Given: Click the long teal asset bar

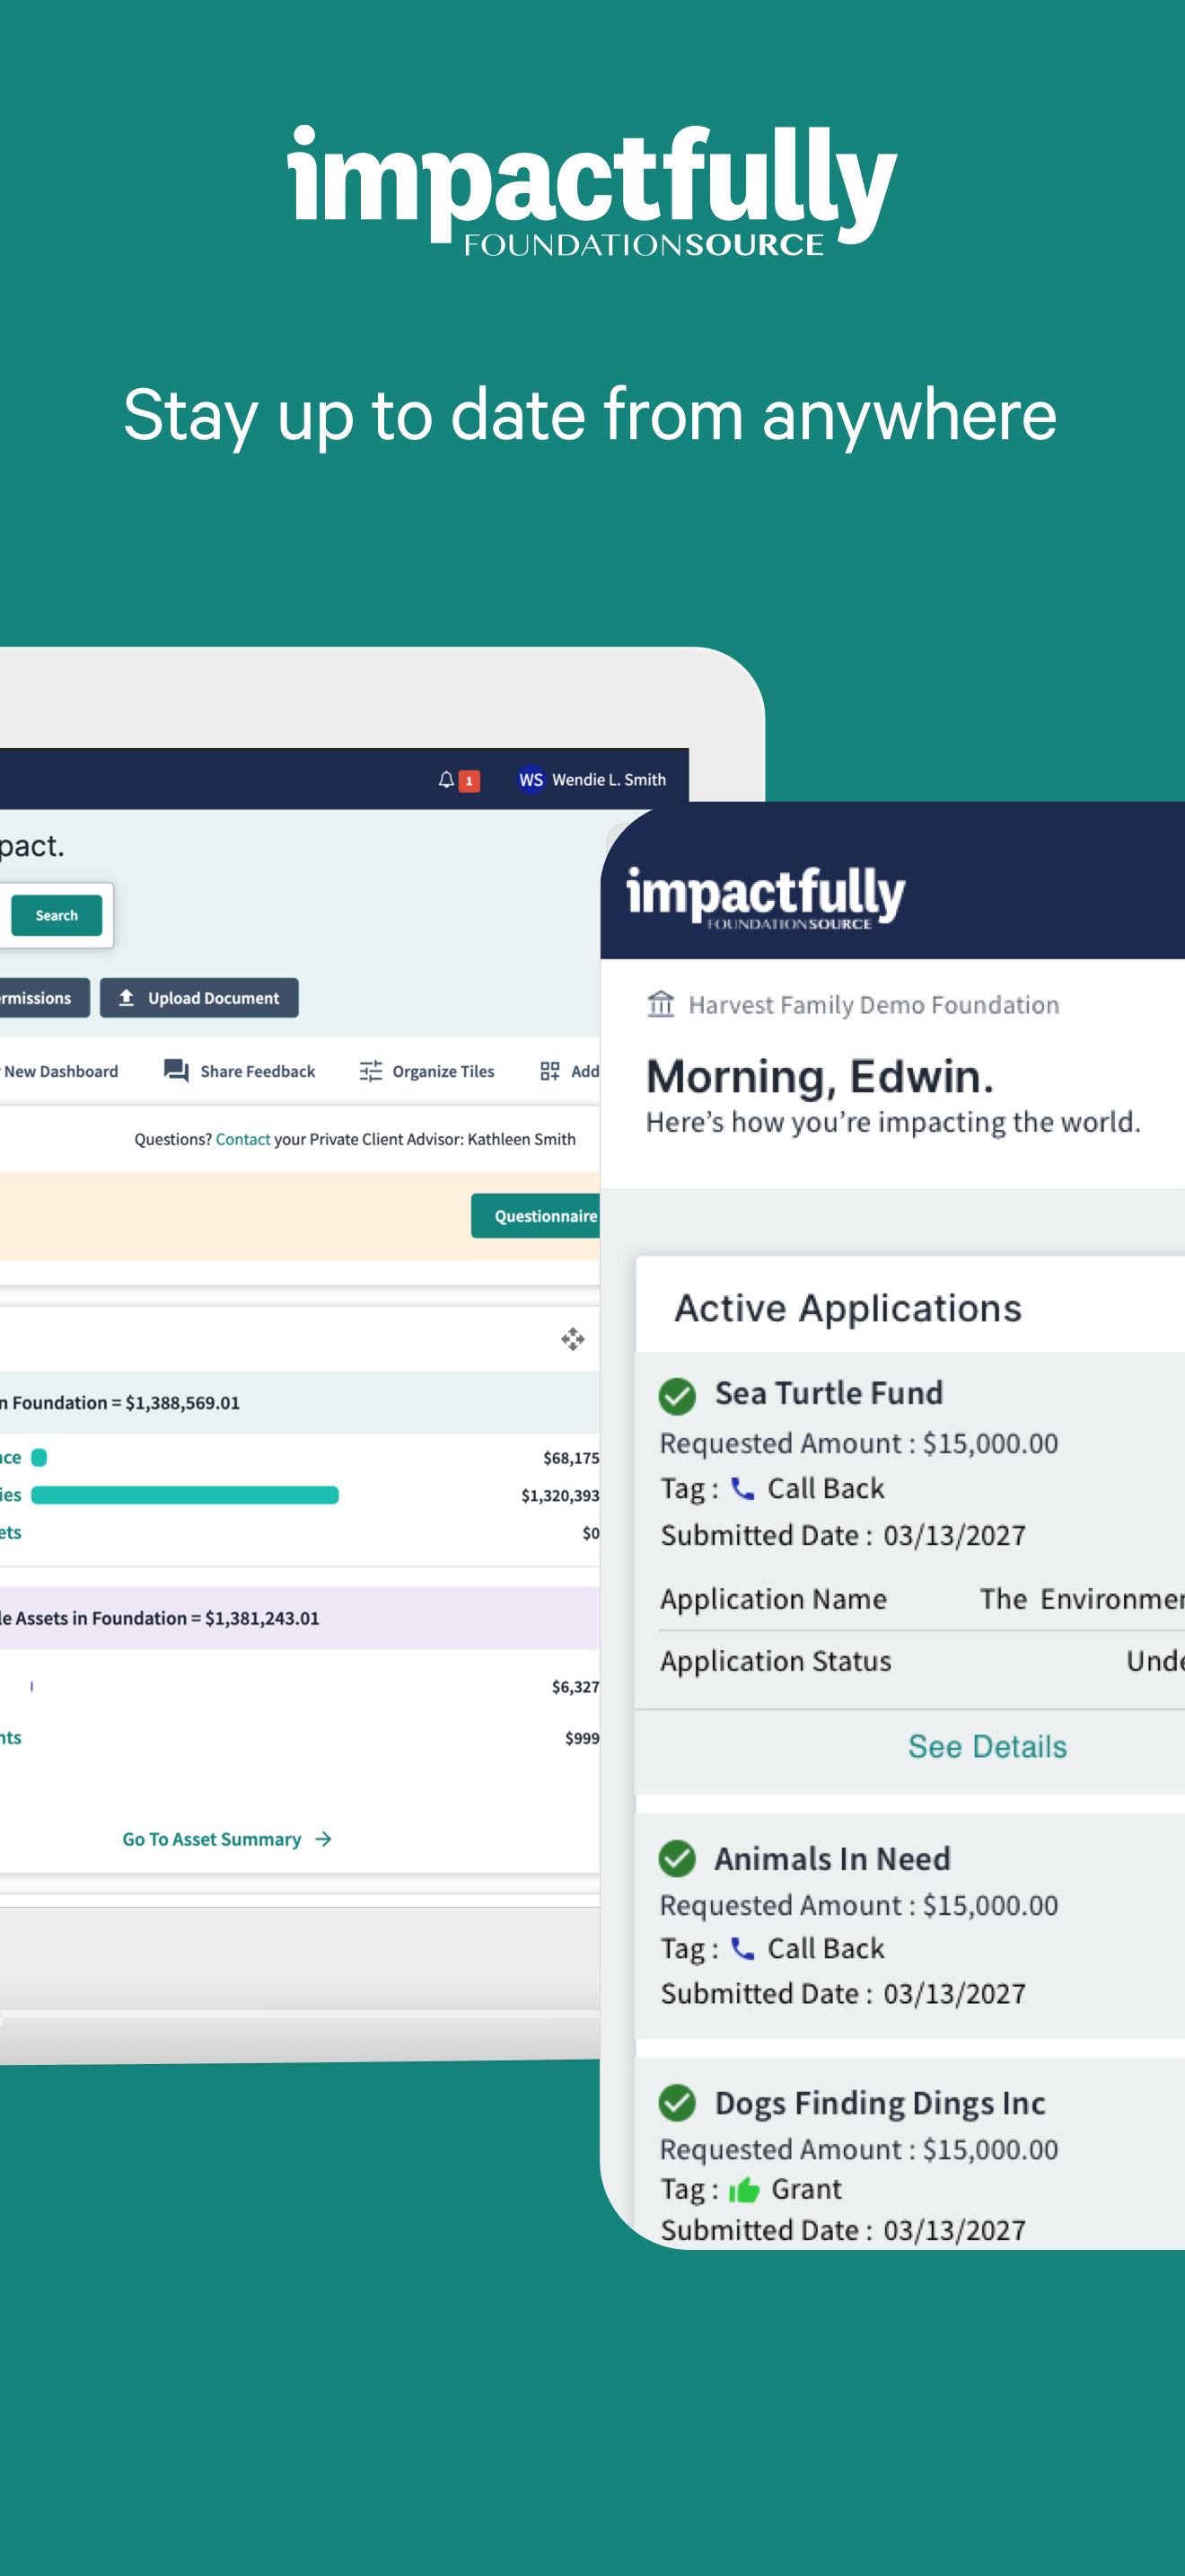Looking at the screenshot, I should [x=185, y=1495].
